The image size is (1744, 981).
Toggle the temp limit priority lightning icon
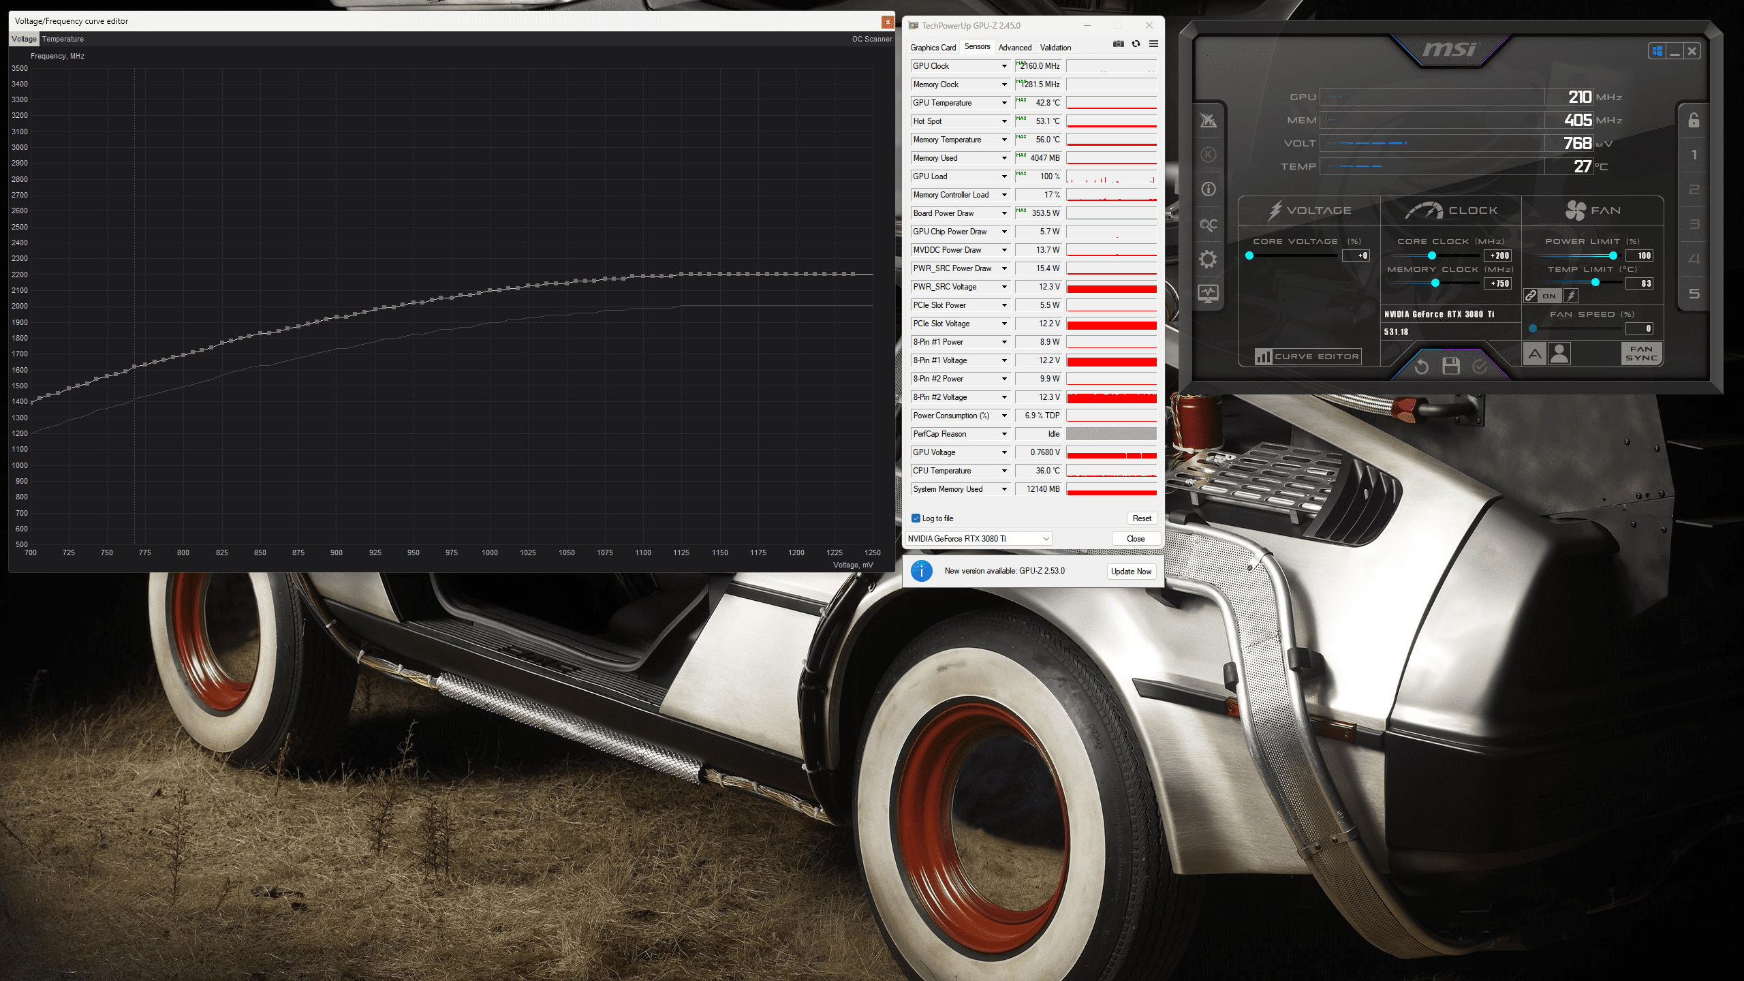[1570, 296]
